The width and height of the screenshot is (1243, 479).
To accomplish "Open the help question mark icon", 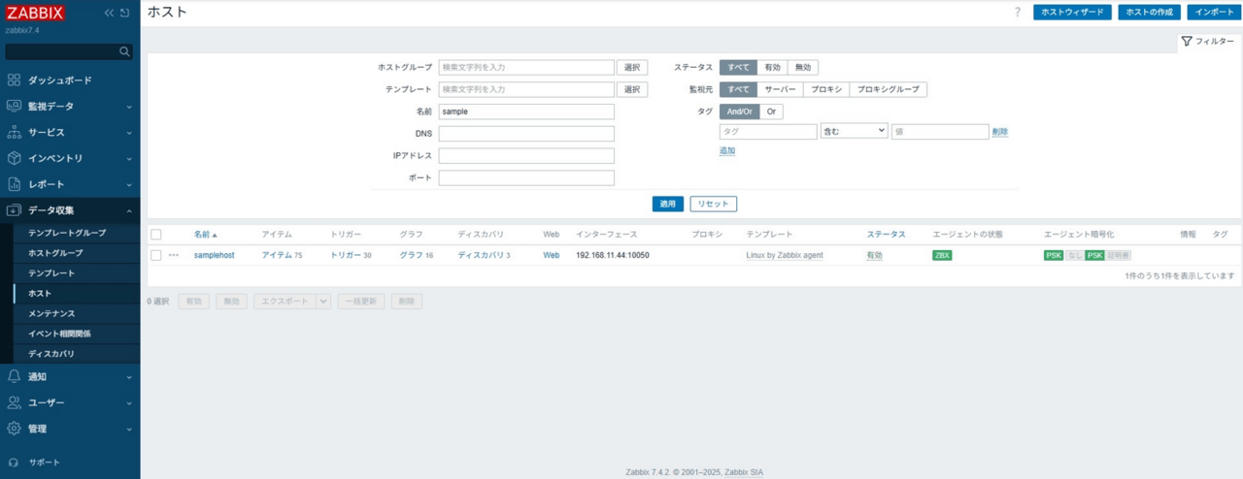I will point(1018,13).
